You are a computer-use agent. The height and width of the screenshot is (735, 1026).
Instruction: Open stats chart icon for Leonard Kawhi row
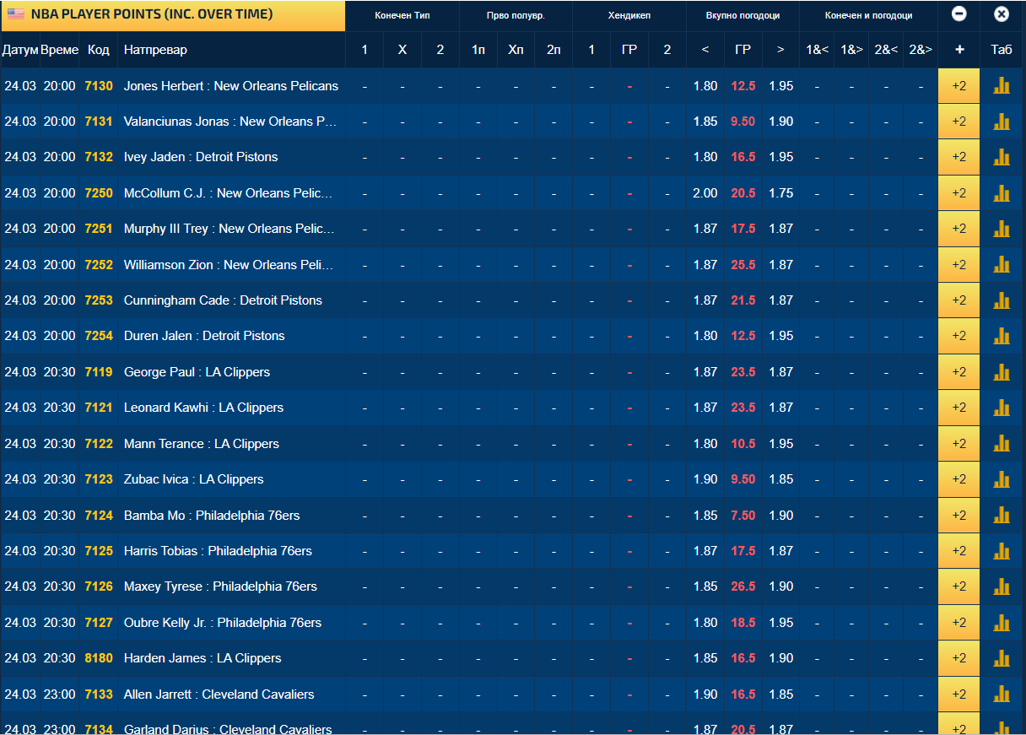tap(1002, 408)
